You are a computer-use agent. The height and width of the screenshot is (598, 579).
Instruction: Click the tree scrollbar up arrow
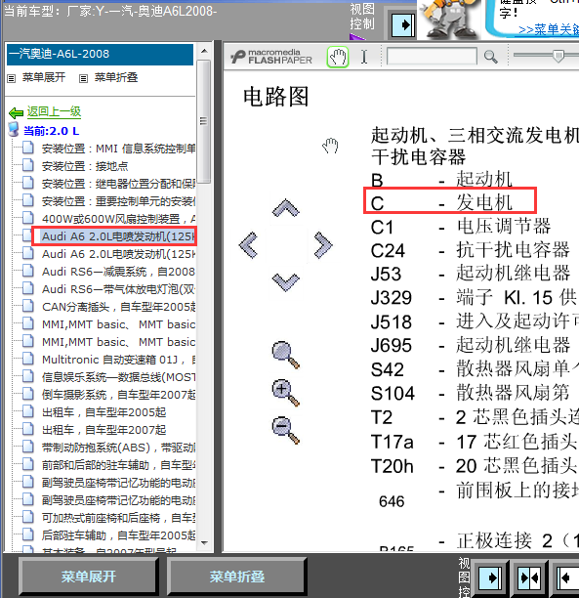coord(204,51)
